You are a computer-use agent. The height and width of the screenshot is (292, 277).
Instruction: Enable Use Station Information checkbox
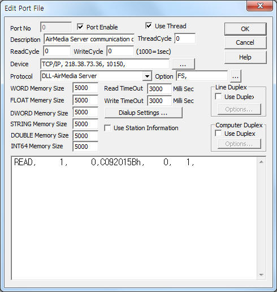pyautogui.click(x=107, y=128)
